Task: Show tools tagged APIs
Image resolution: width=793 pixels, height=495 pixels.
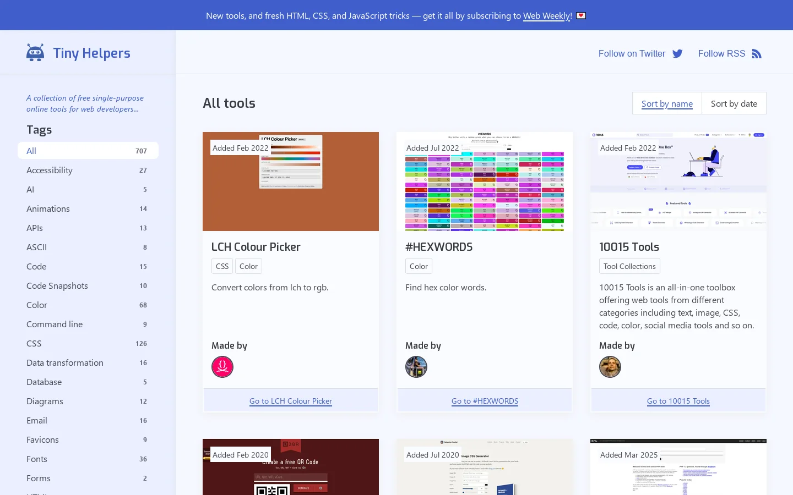Action: coord(88,228)
